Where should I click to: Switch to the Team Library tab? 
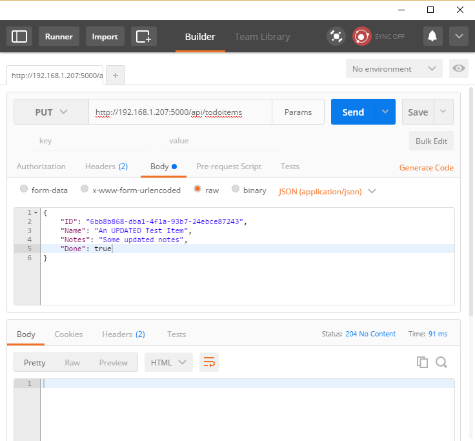(x=262, y=37)
